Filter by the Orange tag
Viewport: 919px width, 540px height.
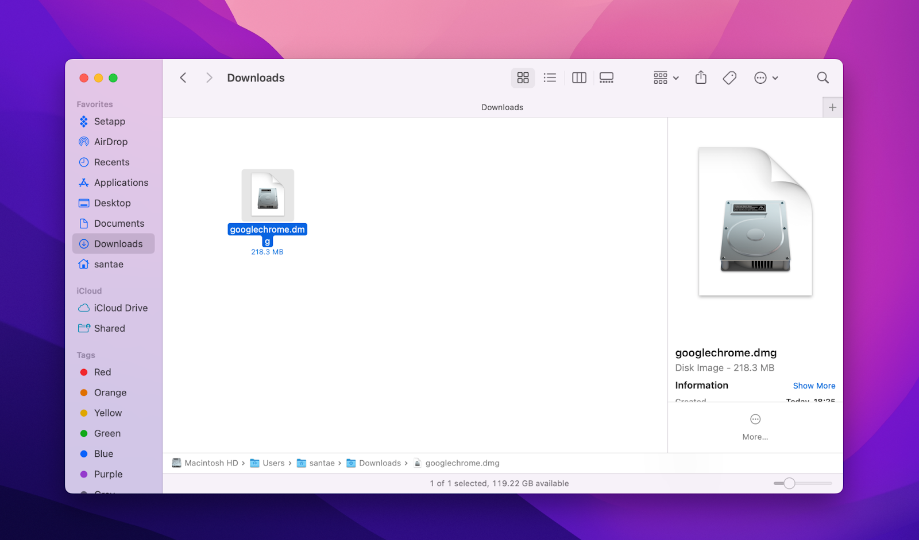tap(114, 393)
